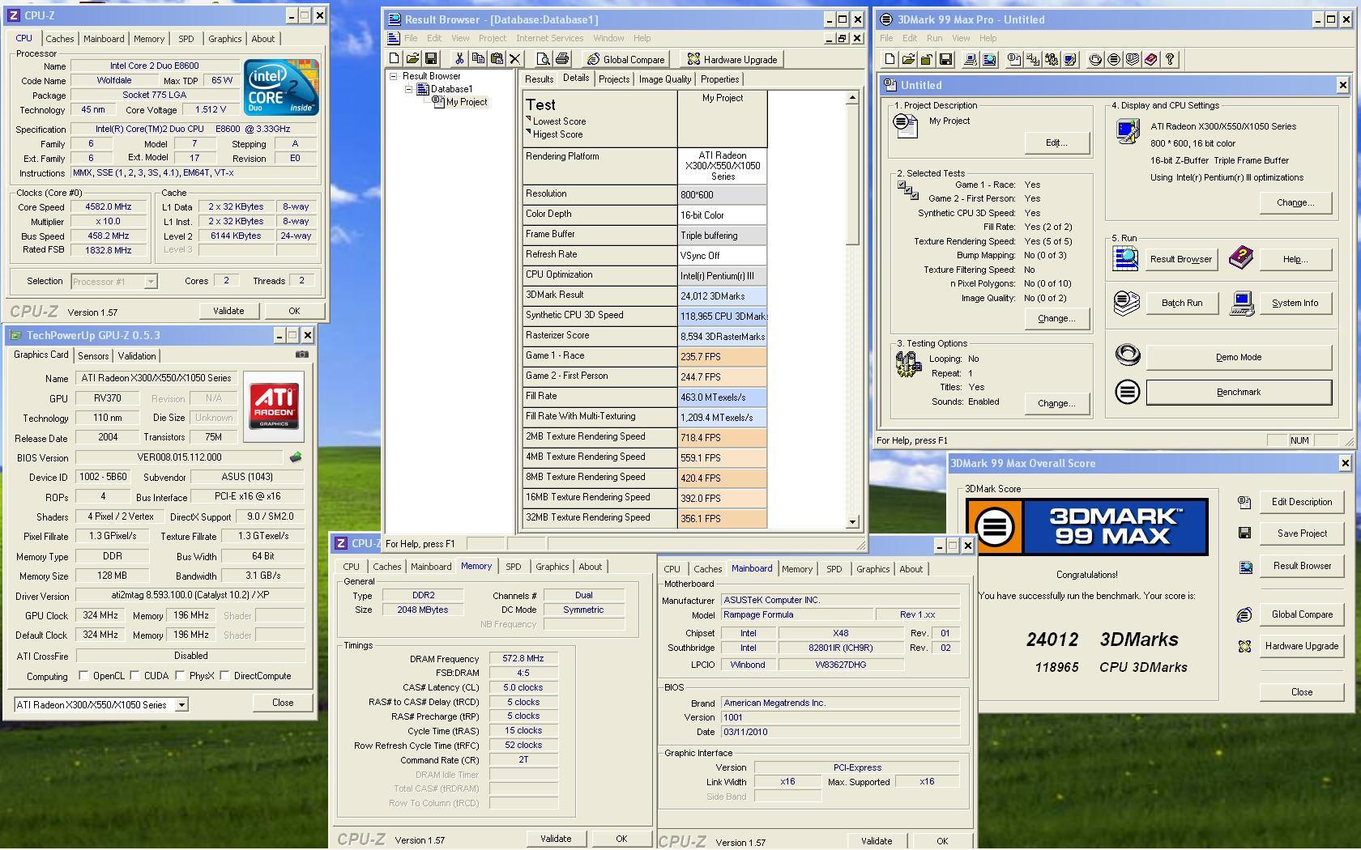This screenshot has height=850, width=1361.
Task: Click Demo Mode button in 3DMark
Action: point(1239,357)
